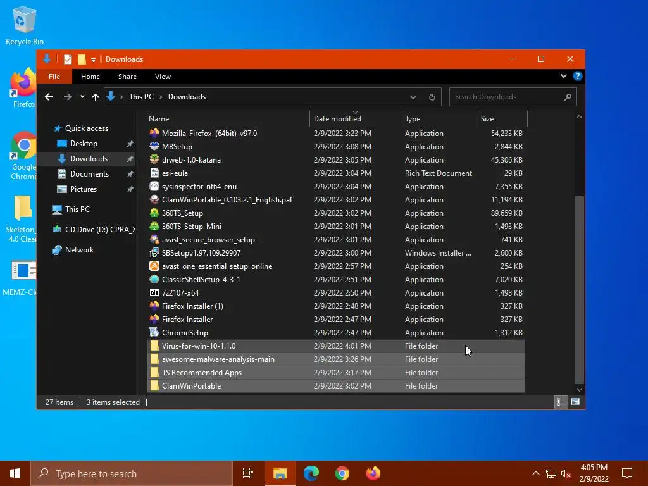Click the vertical scrollbar thumb of file list
This screenshot has width=648, height=486.
579,290
